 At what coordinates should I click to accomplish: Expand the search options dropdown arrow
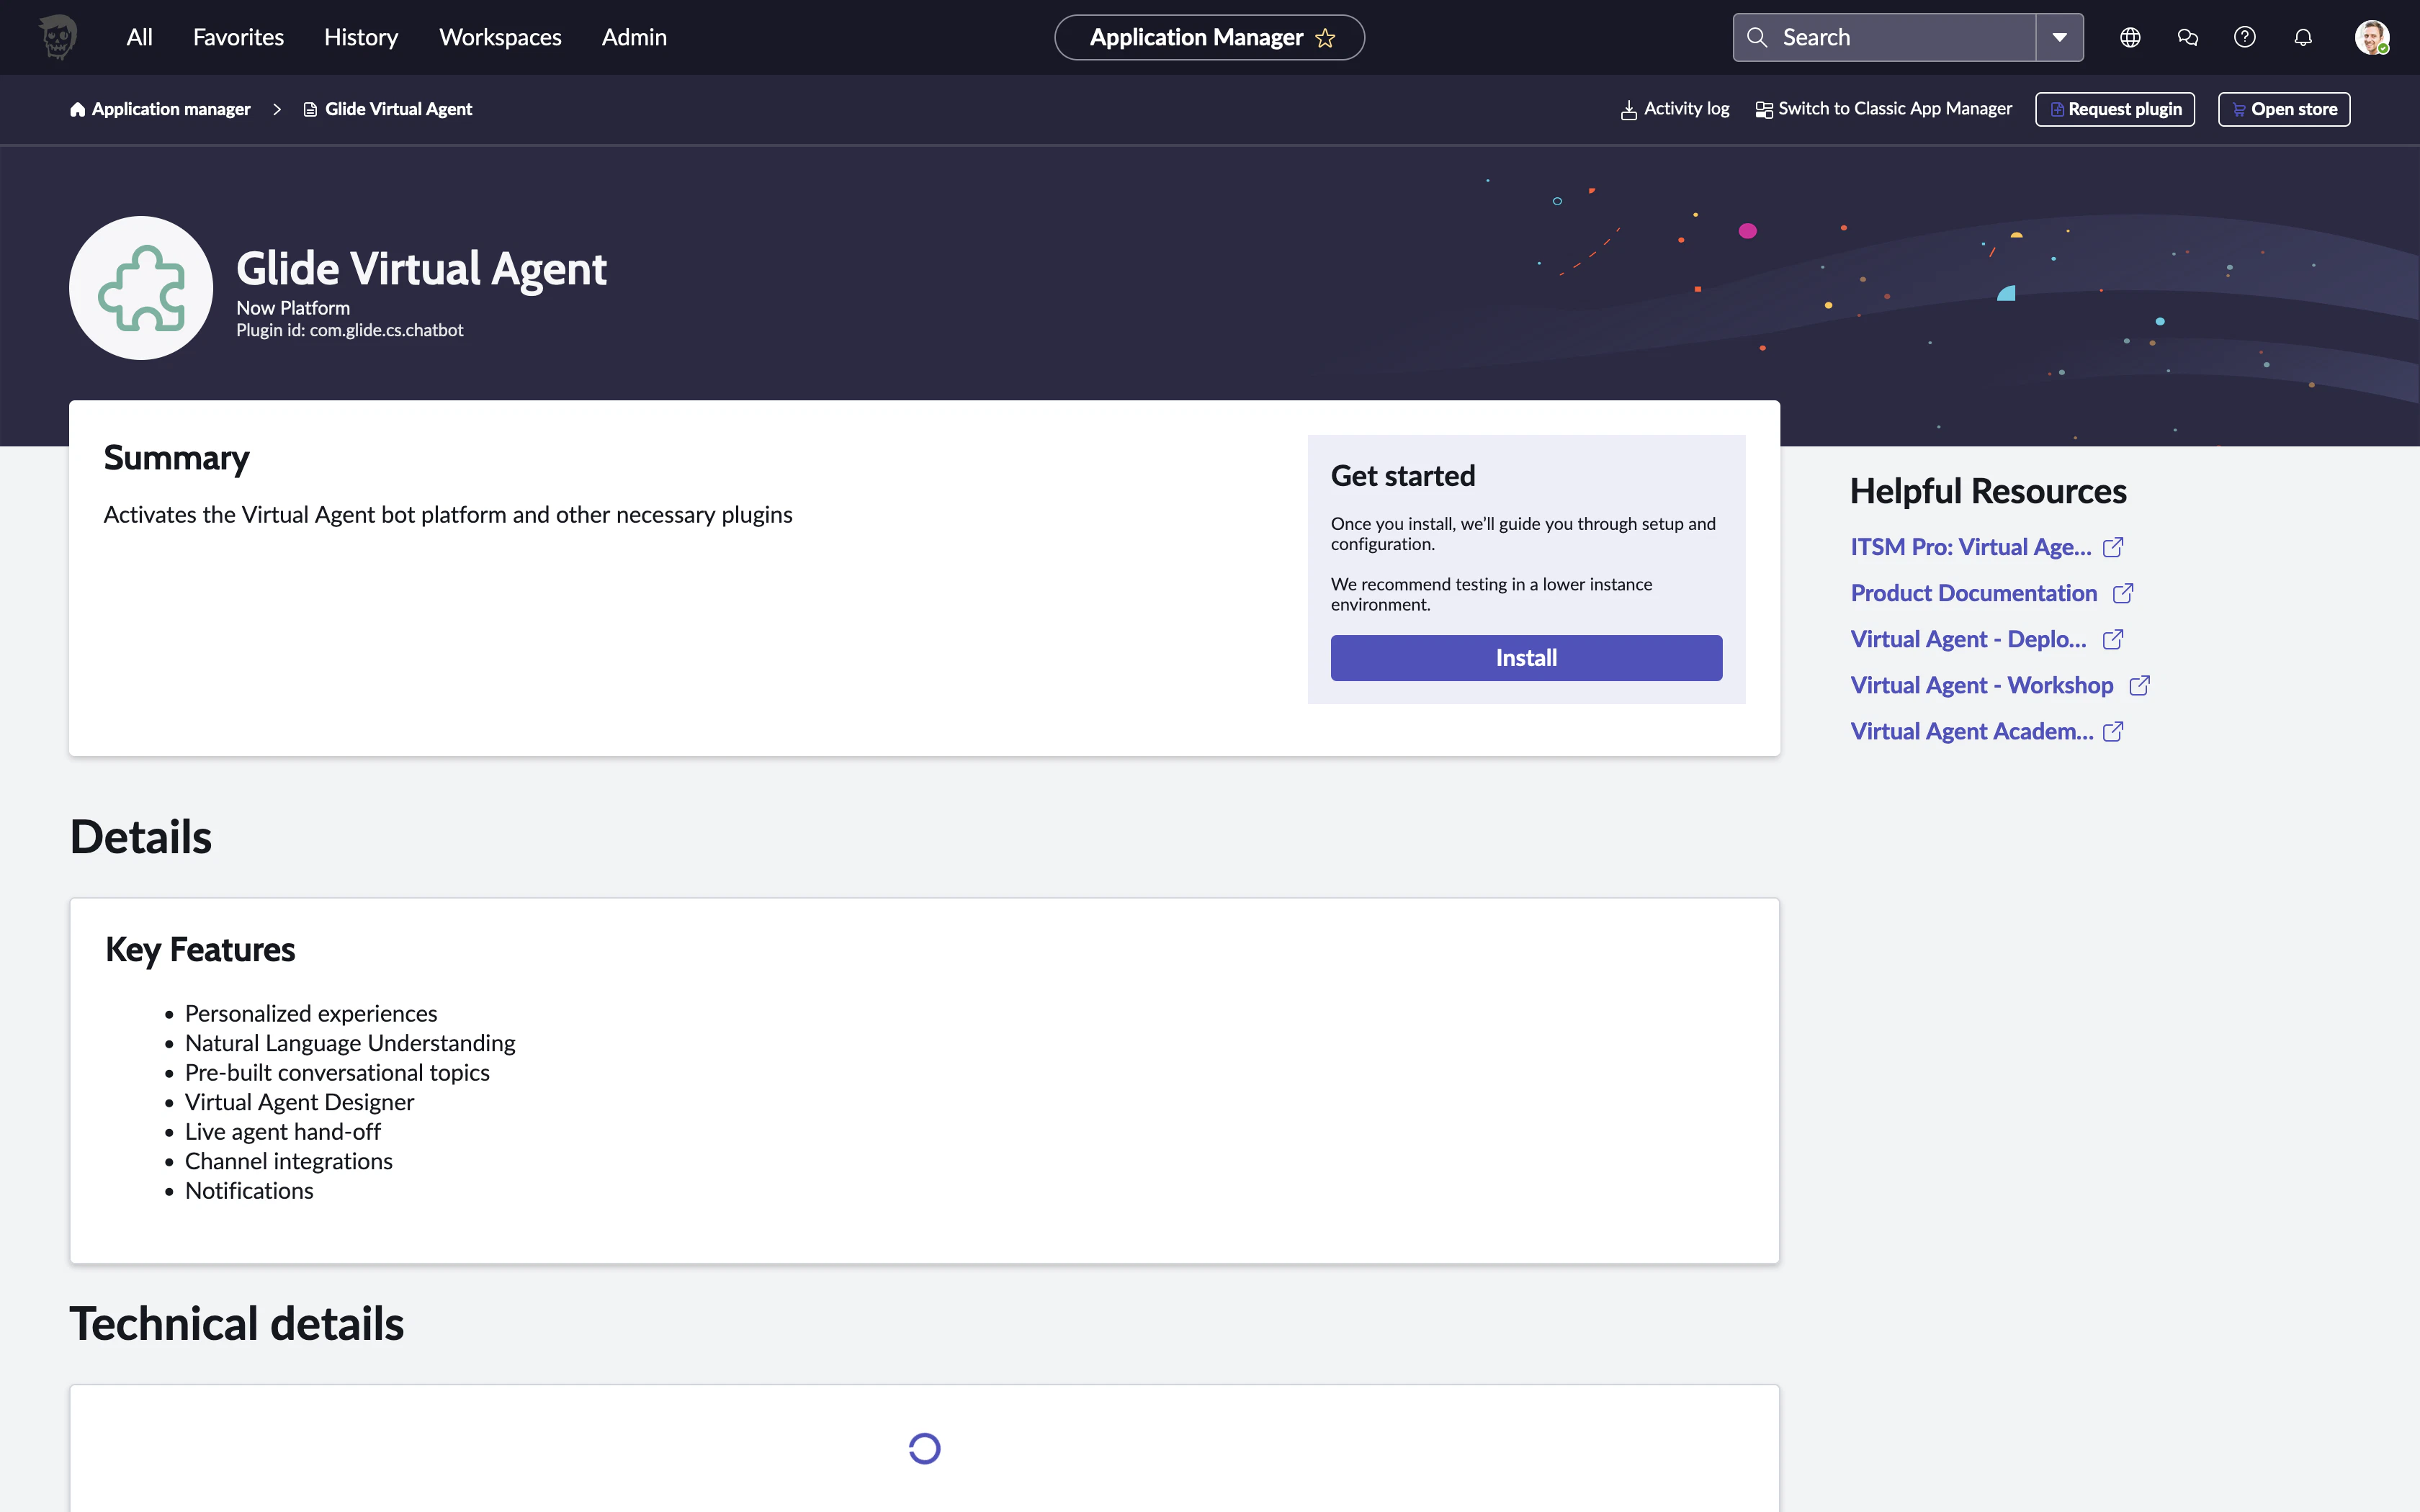2060,38
